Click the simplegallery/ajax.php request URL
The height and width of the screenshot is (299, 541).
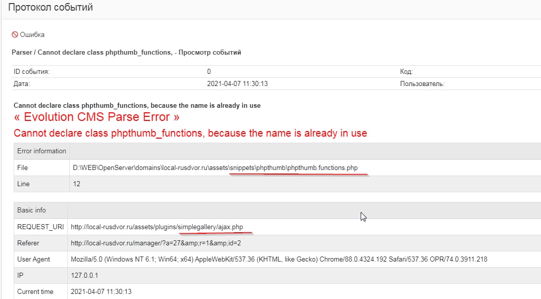click(x=157, y=227)
